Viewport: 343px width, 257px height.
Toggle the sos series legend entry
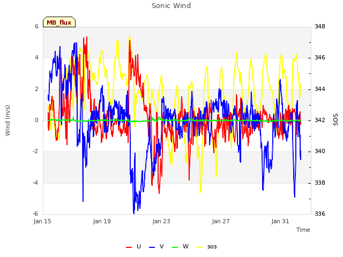207,247
